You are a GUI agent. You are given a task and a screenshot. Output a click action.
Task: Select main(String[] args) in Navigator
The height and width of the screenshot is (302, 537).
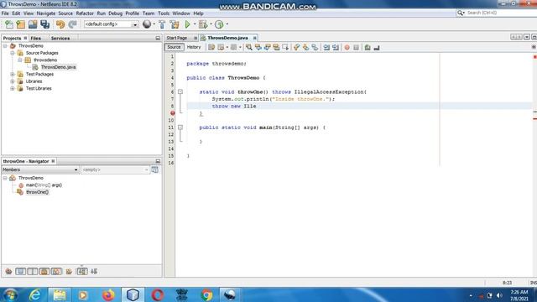[44, 185]
